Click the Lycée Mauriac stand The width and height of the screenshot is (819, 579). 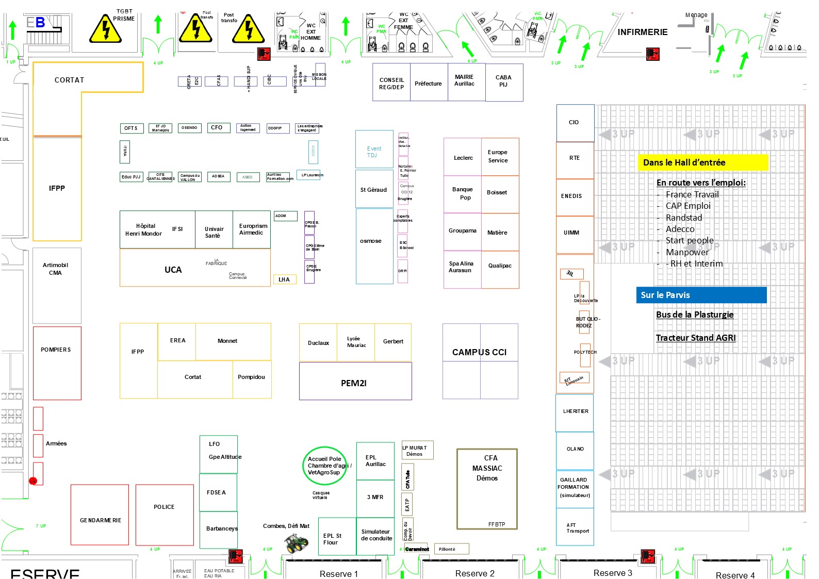tap(356, 342)
